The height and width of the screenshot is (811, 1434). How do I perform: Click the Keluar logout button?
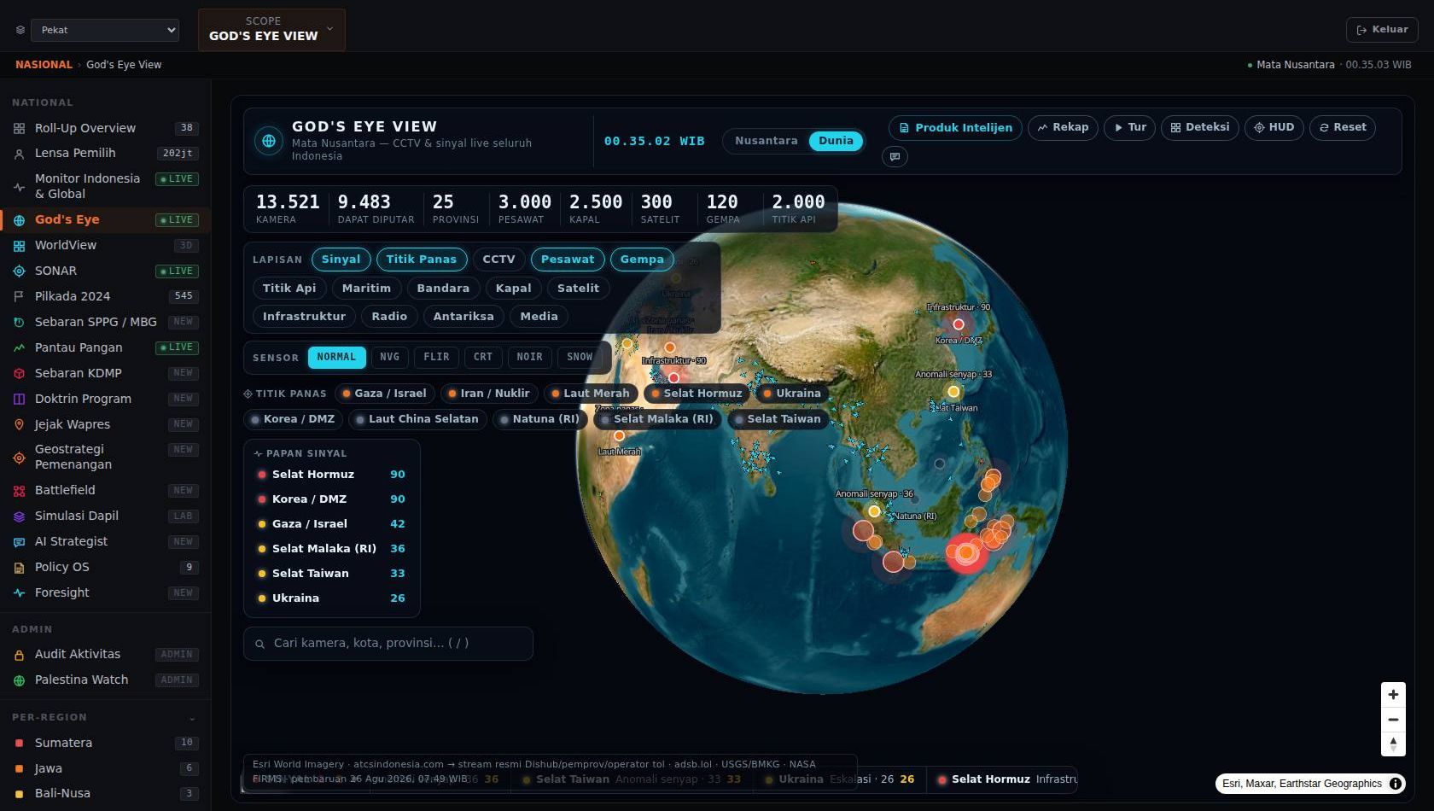[1382, 30]
